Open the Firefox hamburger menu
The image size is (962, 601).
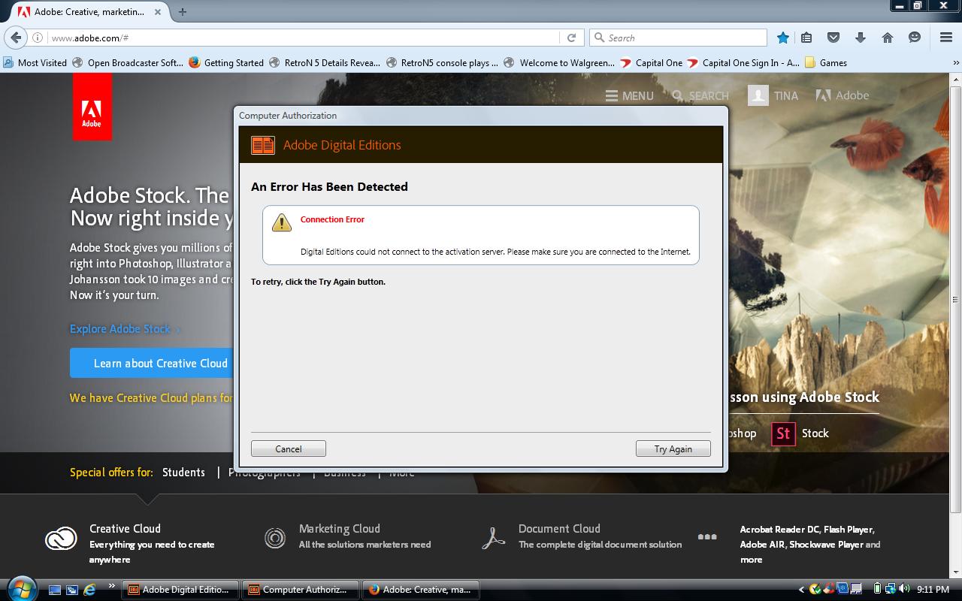(946, 38)
